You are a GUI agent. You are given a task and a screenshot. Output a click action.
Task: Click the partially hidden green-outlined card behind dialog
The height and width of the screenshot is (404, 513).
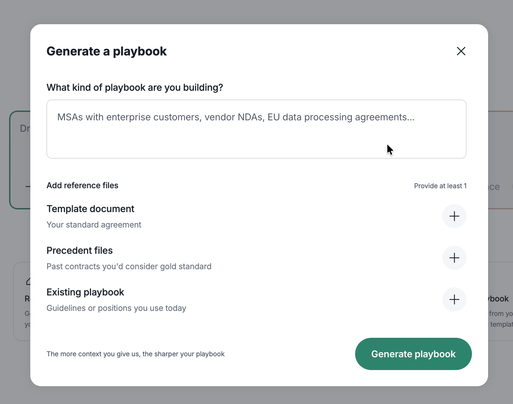tap(20, 160)
